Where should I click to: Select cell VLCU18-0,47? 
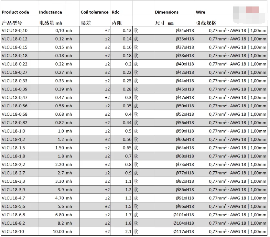click(x=19, y=98)
